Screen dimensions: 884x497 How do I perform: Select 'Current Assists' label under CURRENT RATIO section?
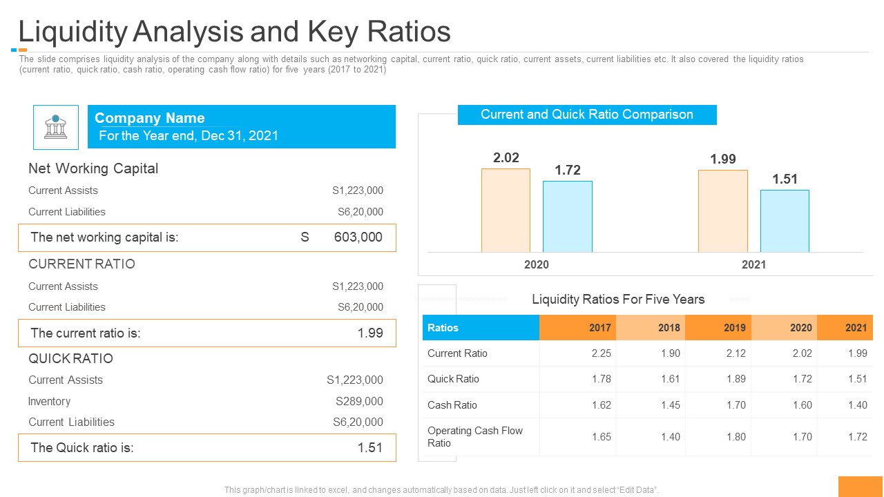tap(63, 286)
